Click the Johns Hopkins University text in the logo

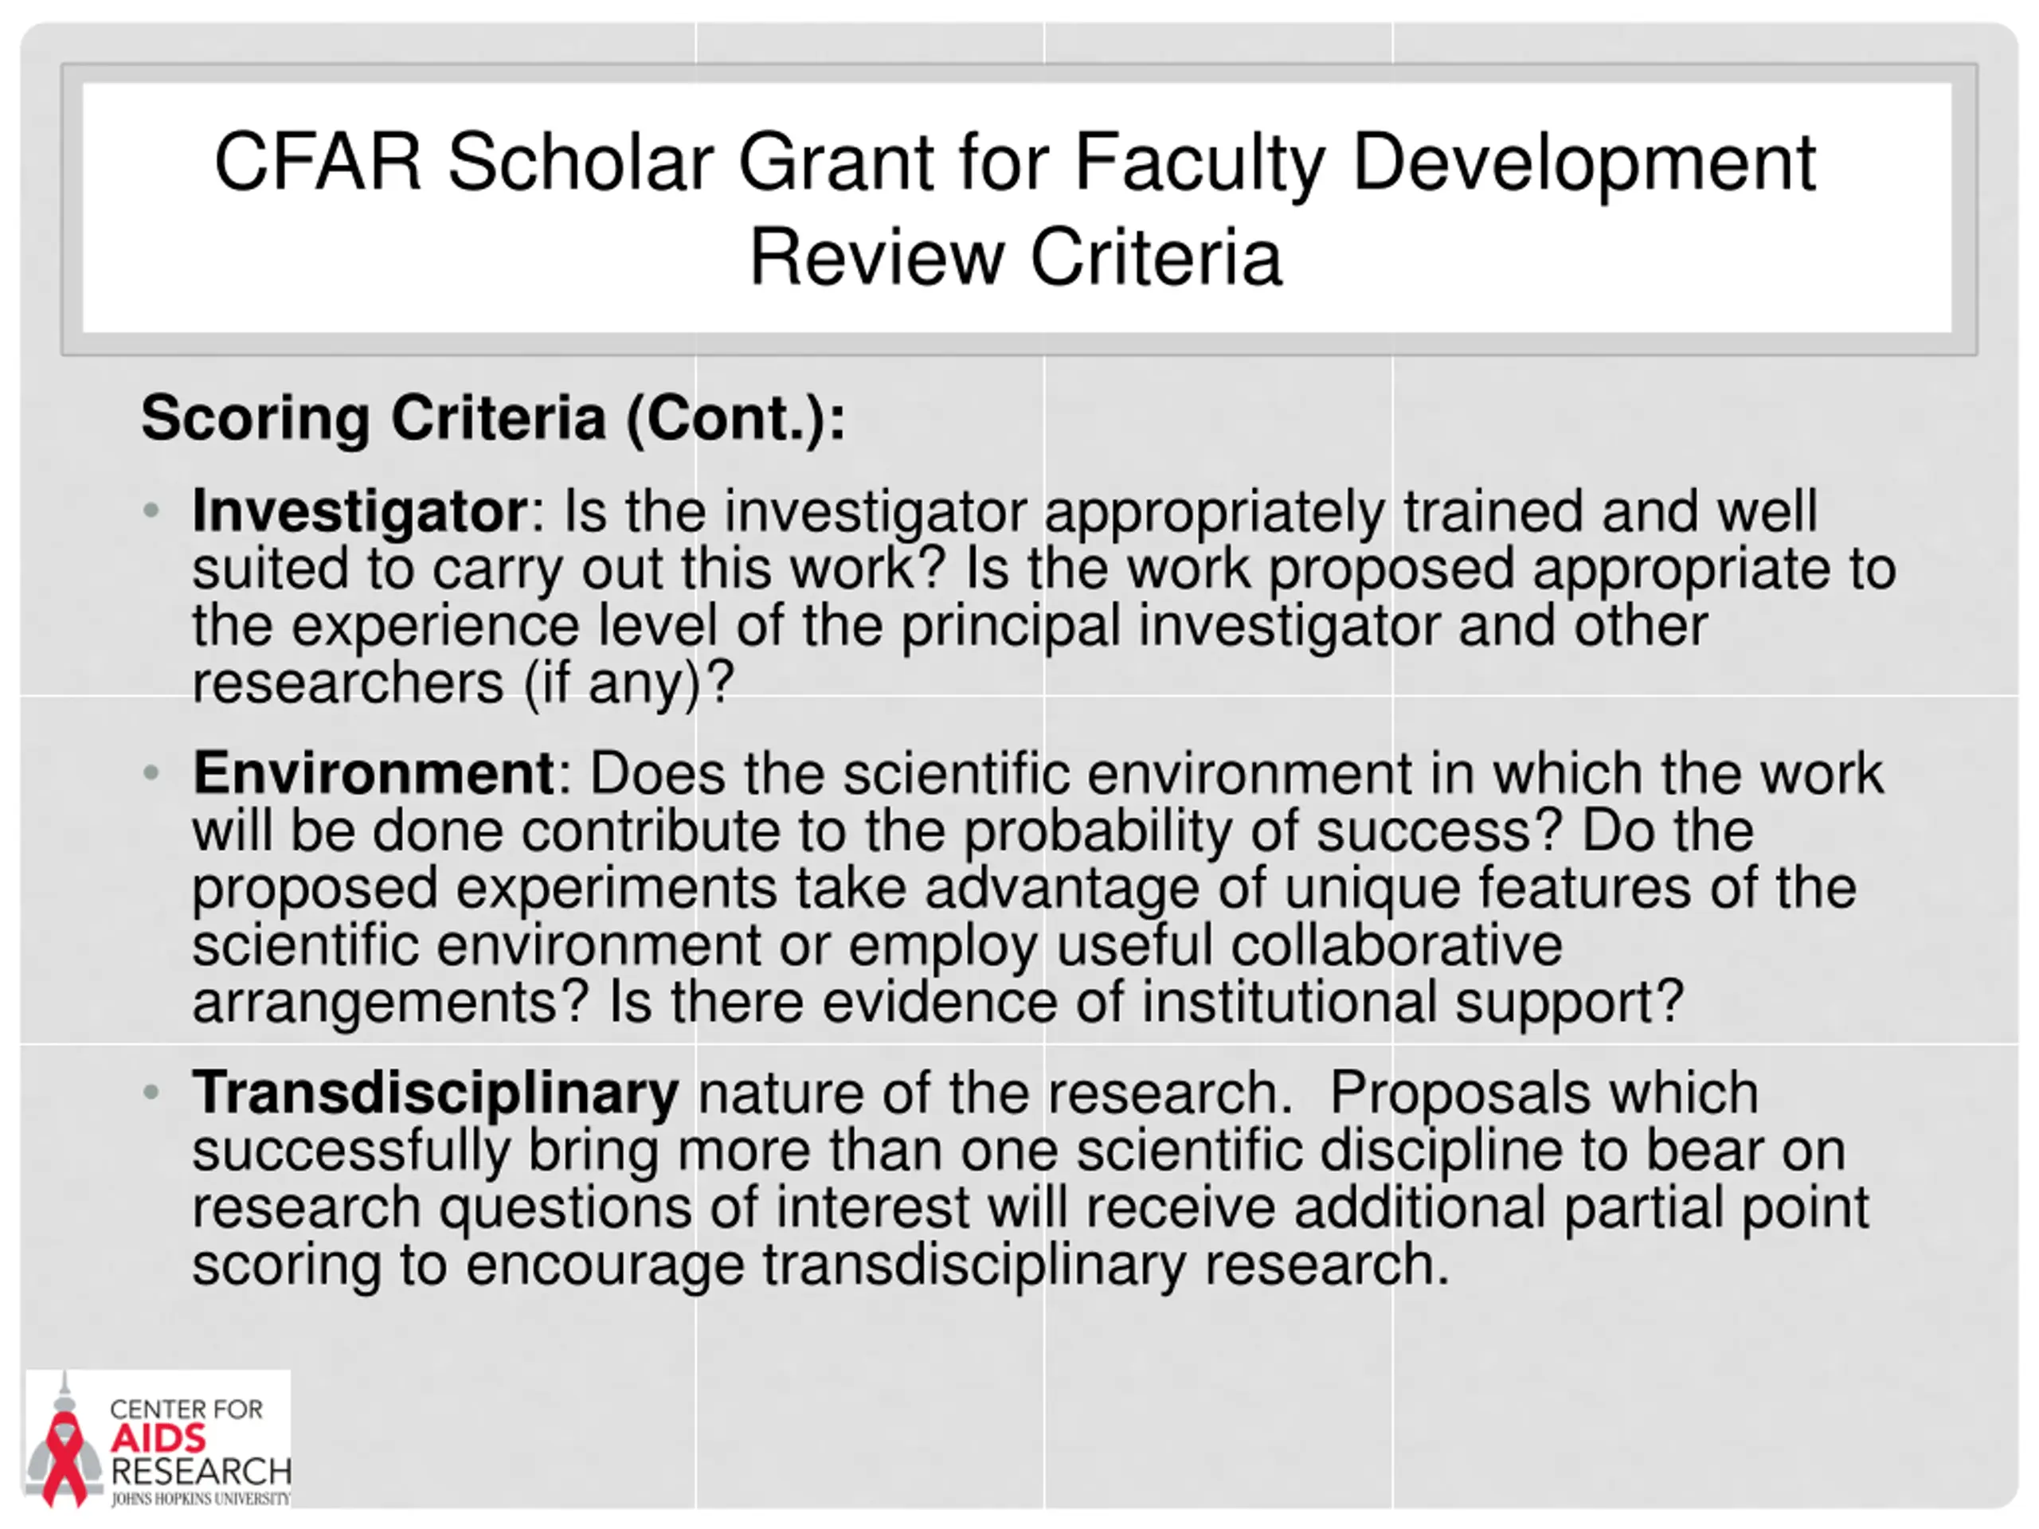pos(200,1499)
